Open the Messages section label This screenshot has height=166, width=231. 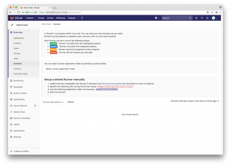coord(18,87)
